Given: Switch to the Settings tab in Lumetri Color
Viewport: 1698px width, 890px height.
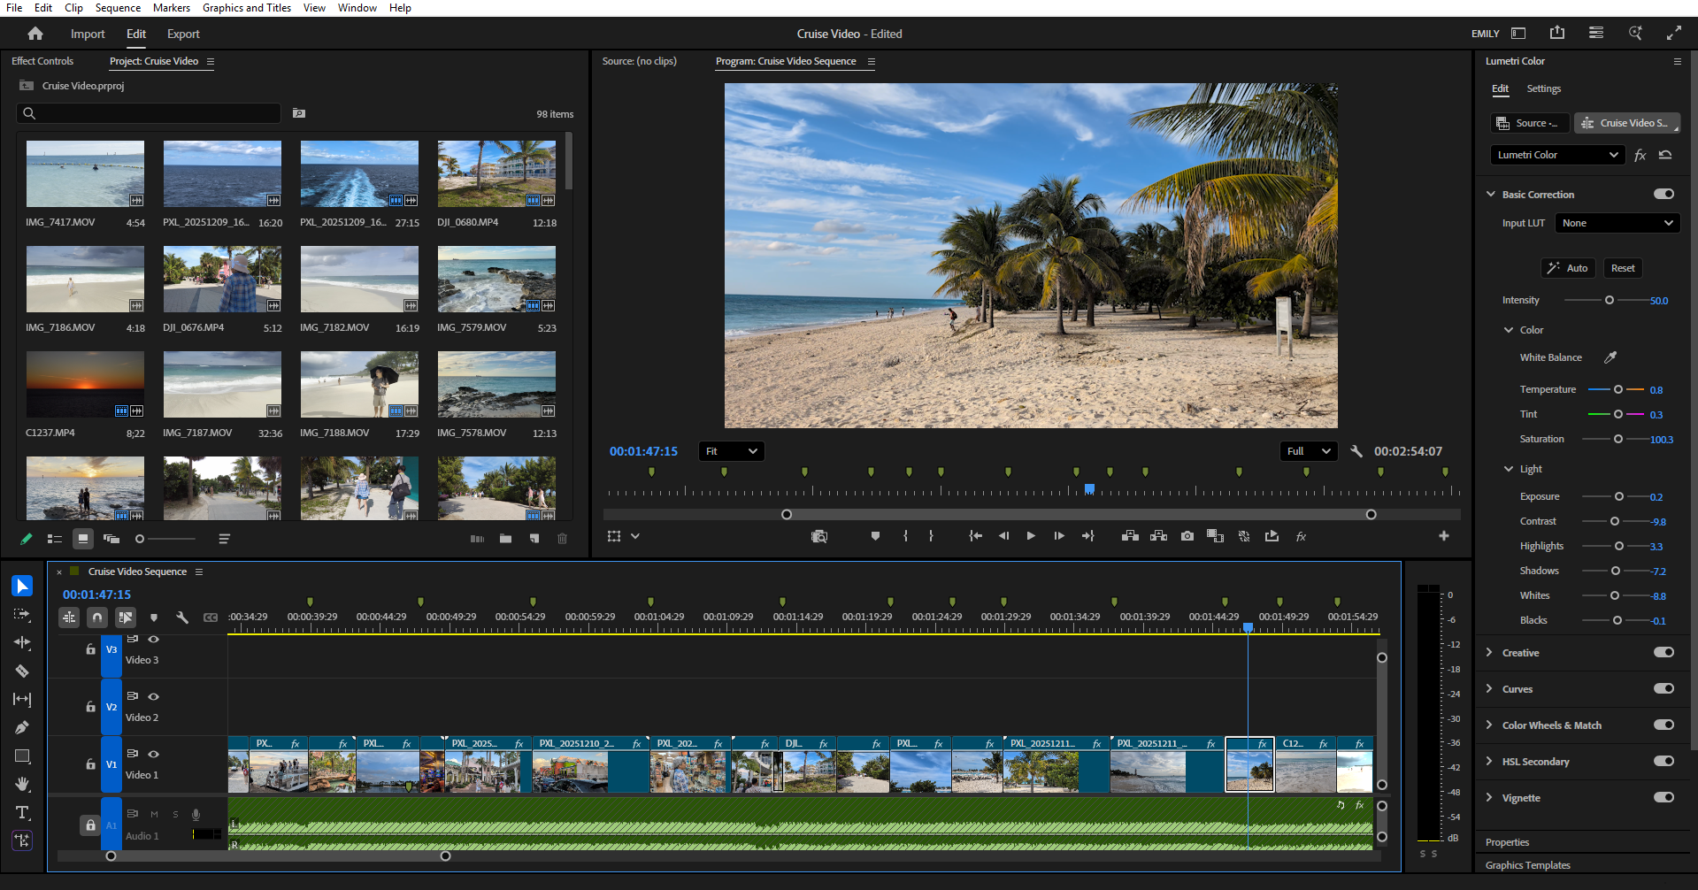Looking at the screenshot, I should 1543,88.
